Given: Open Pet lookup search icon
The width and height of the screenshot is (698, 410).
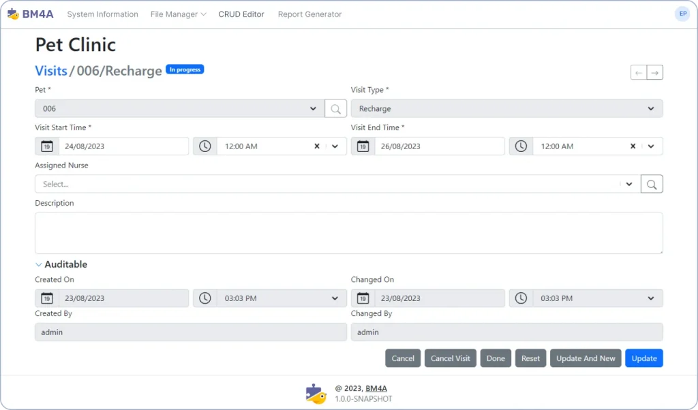Looking at the screenshot, I should coord(335,108).
